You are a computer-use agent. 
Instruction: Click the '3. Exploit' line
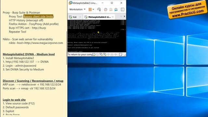[8, 111]
